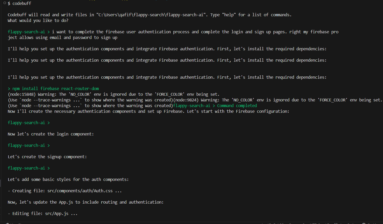Click "Now let's create the login component:" line
This screenshot has height=224, width=383.
click(51, 134)
